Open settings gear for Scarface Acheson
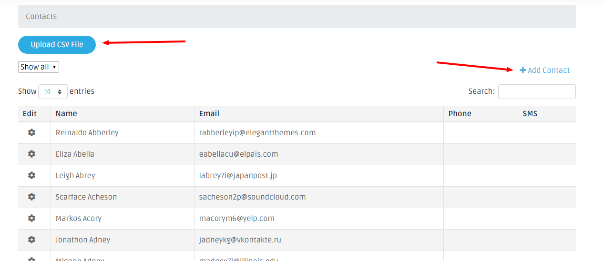Image resolution: width=604 pixels, height=261 pixels. (x=31, y=197)
